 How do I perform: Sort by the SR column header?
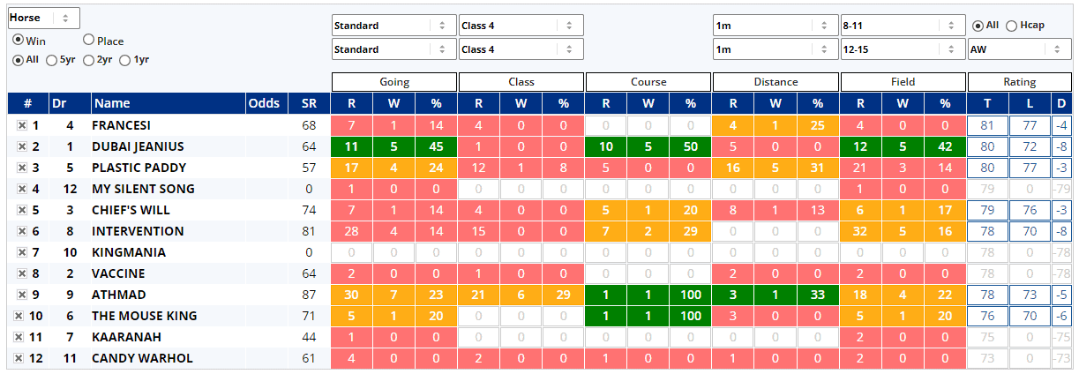pyautogui.click(x=309, y=103)
